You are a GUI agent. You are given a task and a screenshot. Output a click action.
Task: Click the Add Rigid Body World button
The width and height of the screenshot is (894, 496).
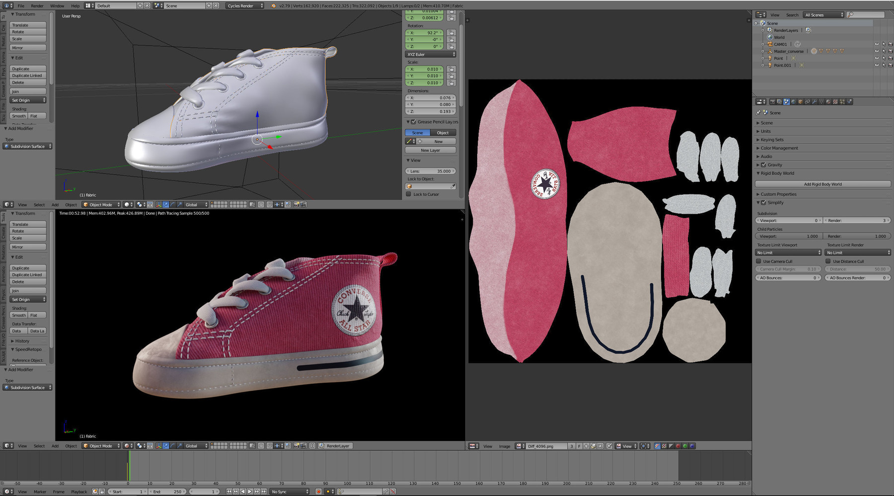[822, 184]
